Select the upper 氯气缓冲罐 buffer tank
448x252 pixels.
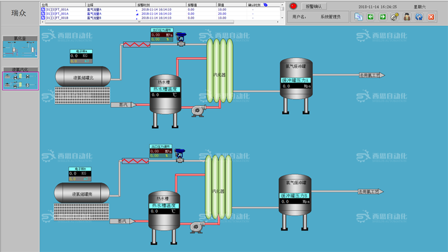coord(296,86)
